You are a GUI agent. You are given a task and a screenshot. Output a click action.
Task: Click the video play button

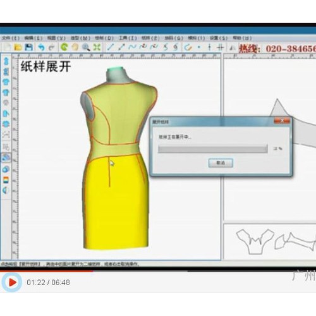(12, 283)
